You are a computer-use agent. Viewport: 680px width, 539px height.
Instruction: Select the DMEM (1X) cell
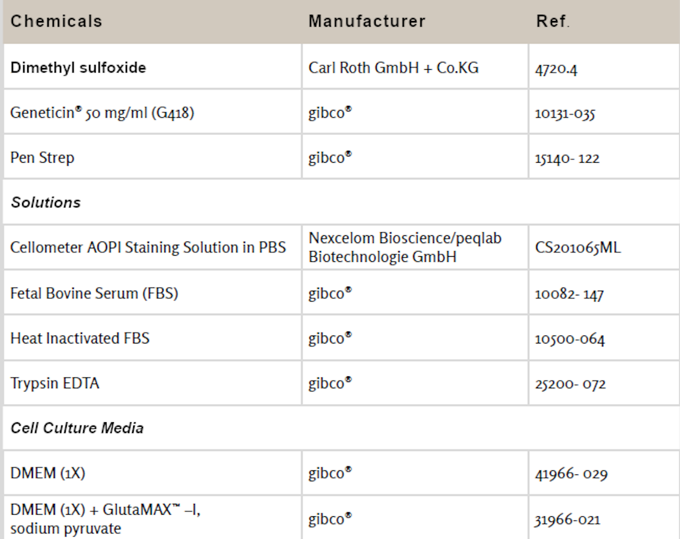coord(48,473)
